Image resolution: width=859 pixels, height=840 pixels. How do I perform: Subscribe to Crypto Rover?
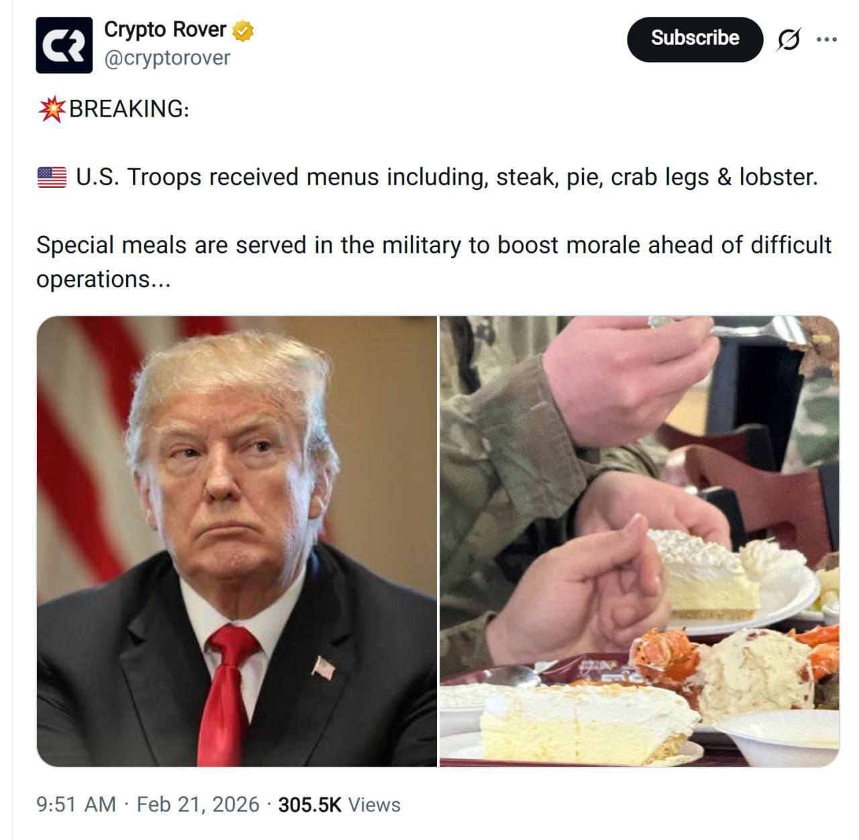(x=695, y=39)
